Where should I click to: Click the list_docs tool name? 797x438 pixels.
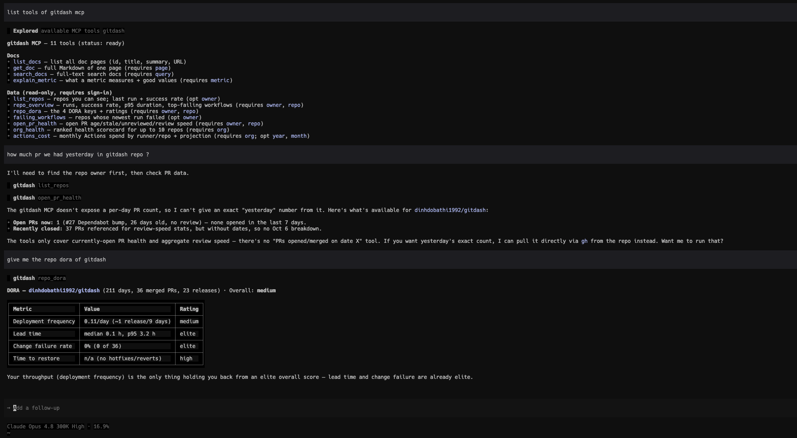click(x=27, y=62)
